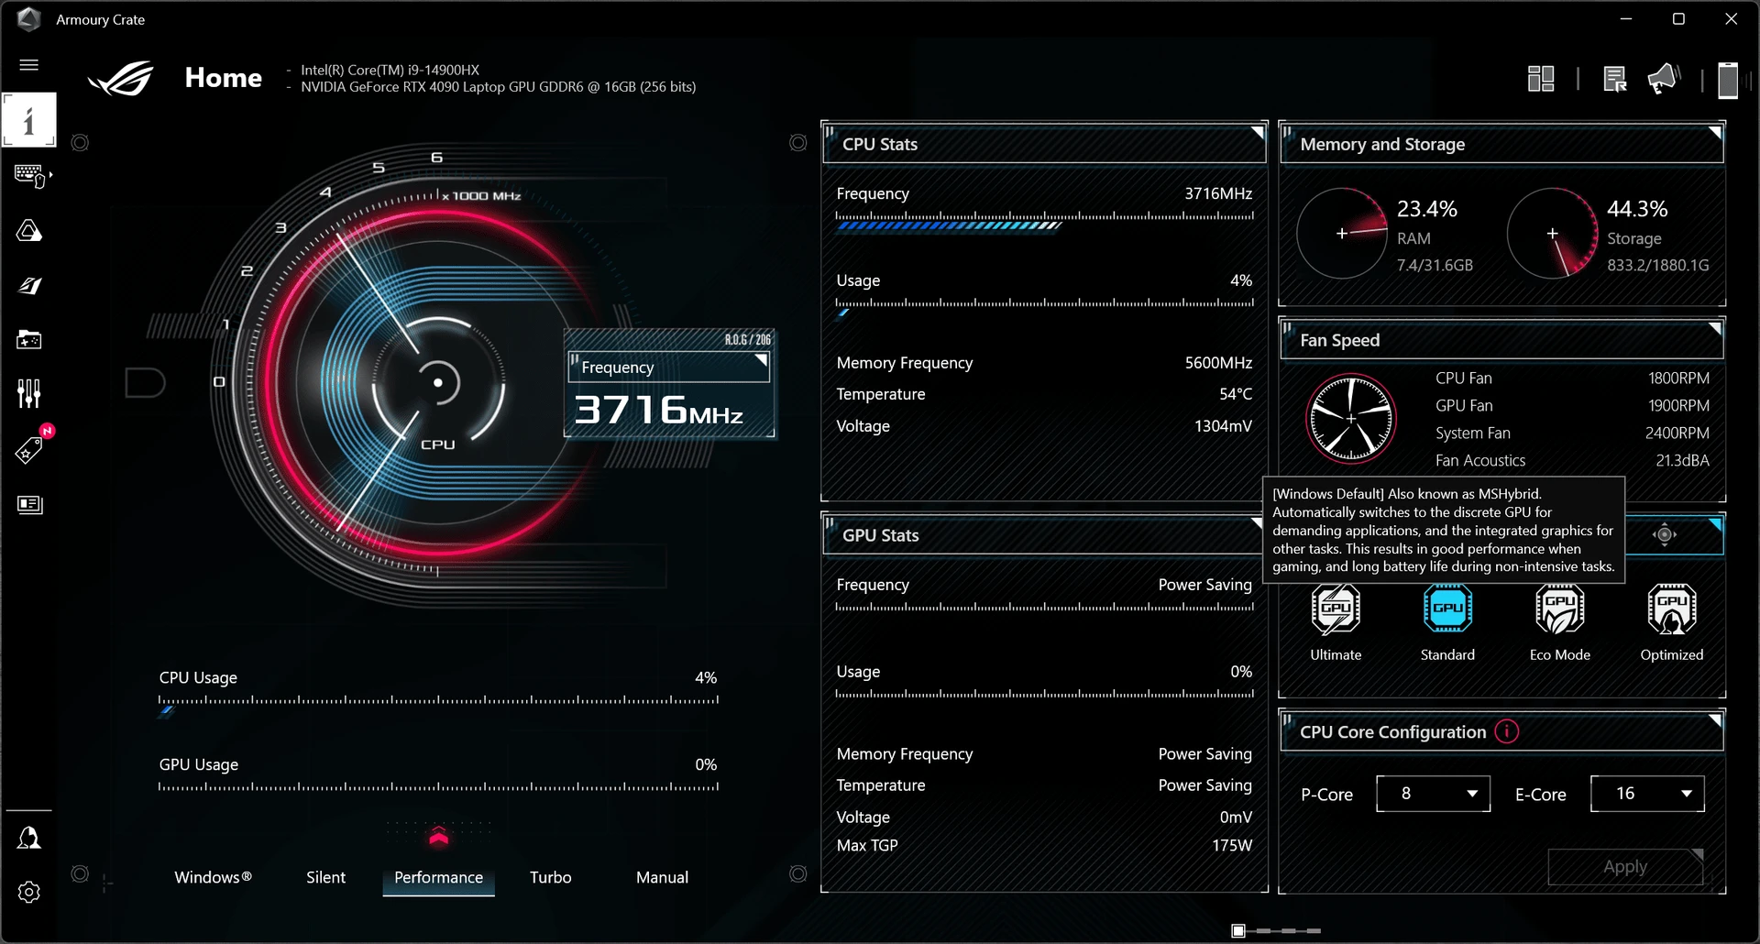Expand Memory and Storage panel corner
Image resolution: width=1760 pixels, height=944 pixels.
click(x=1714, y=133)
